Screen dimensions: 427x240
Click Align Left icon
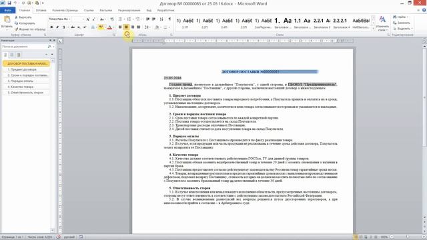click(x=120, y=27)
